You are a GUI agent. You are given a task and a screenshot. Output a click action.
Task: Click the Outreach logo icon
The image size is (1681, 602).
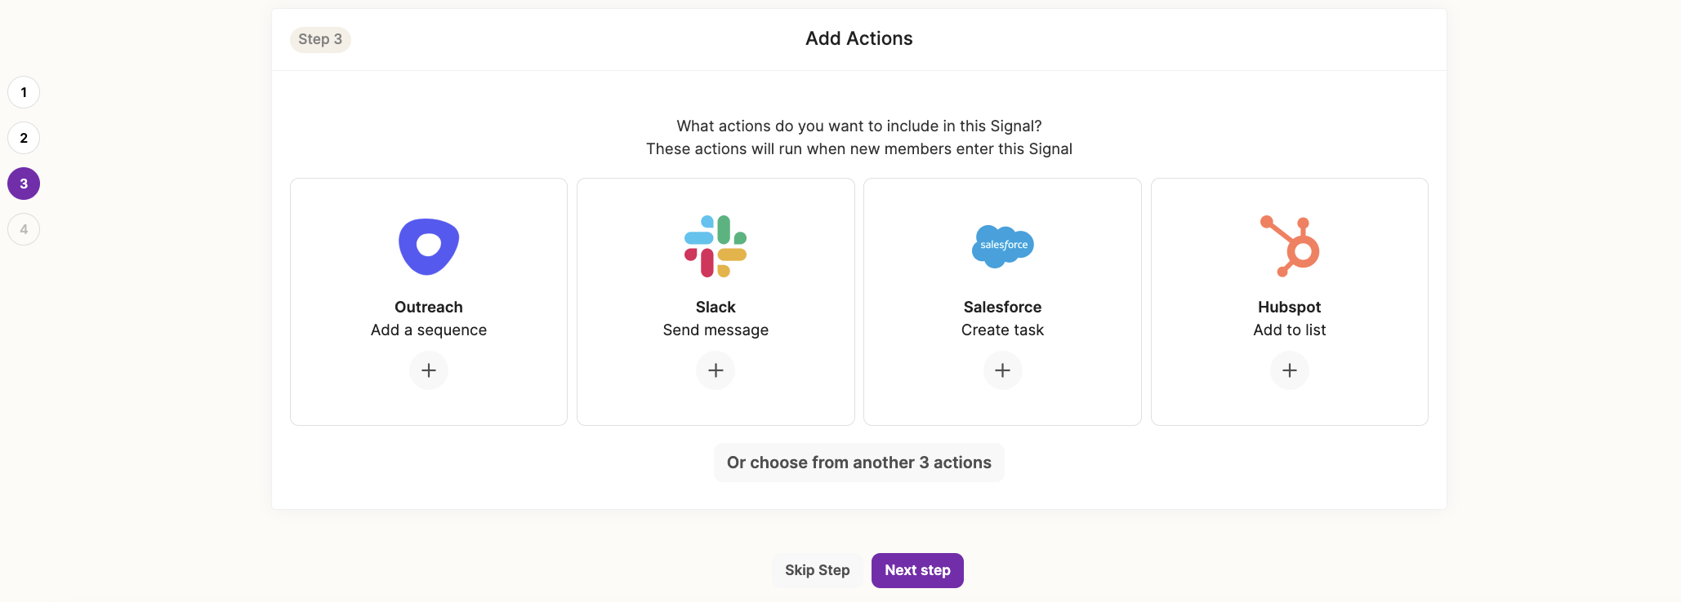(x=429, y=246)
